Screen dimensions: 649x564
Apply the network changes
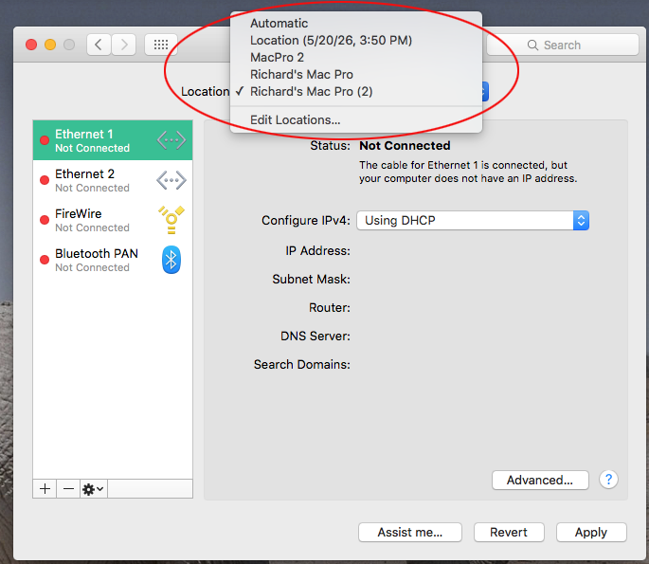click(591, 532)
